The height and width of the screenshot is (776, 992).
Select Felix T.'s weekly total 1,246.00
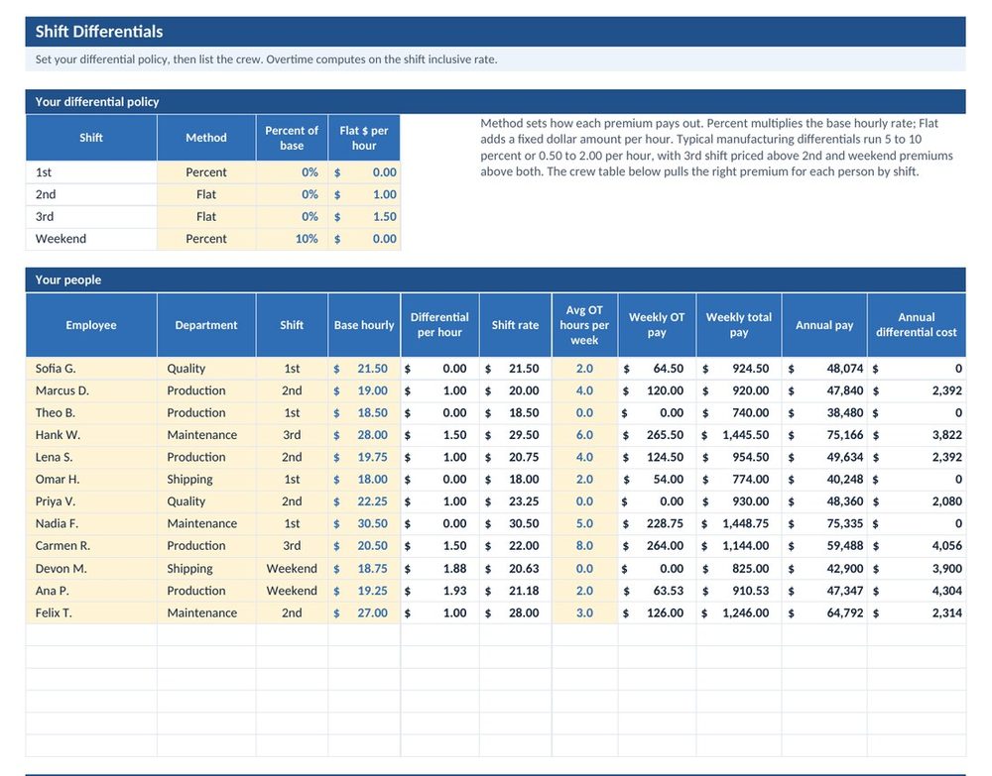pos(739,612)
